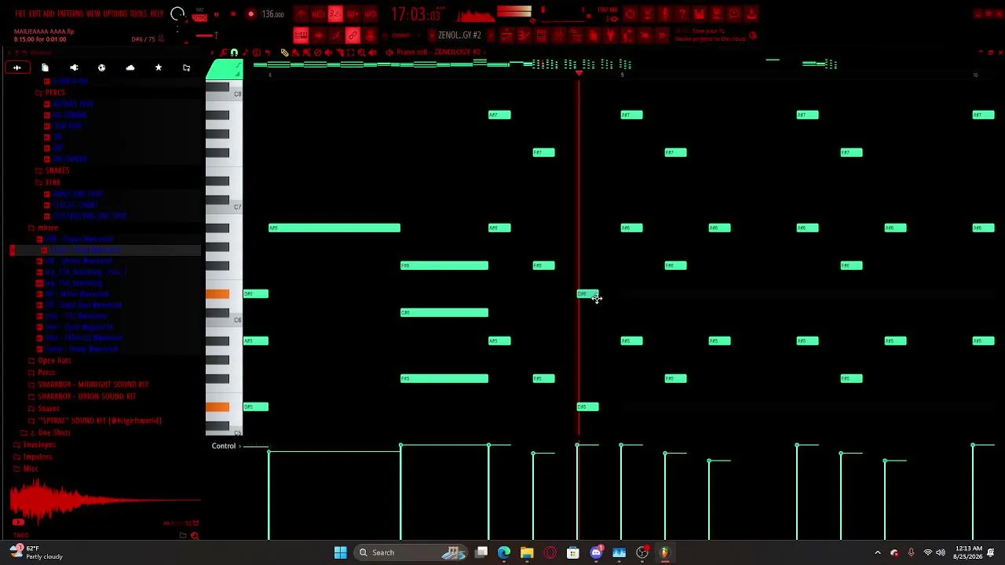
Task: Click the Save your FL Studio projects hint
Action: click(x=710, y=35)
